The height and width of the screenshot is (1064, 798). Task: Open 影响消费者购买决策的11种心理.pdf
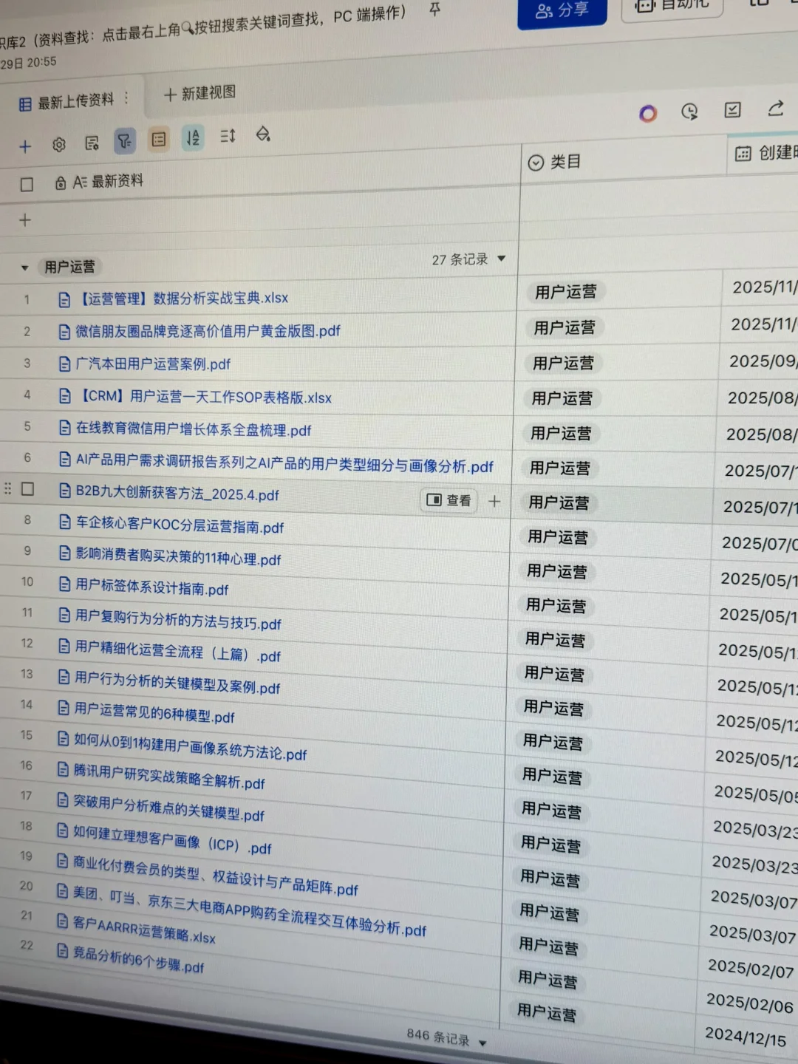[x=178, y=556]
